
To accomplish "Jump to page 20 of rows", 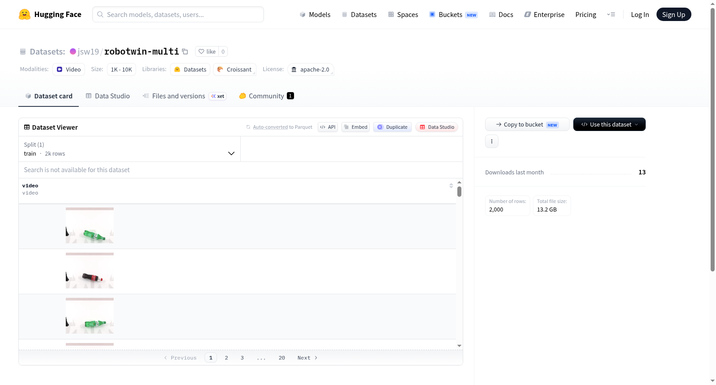I will tap(282, 358).
